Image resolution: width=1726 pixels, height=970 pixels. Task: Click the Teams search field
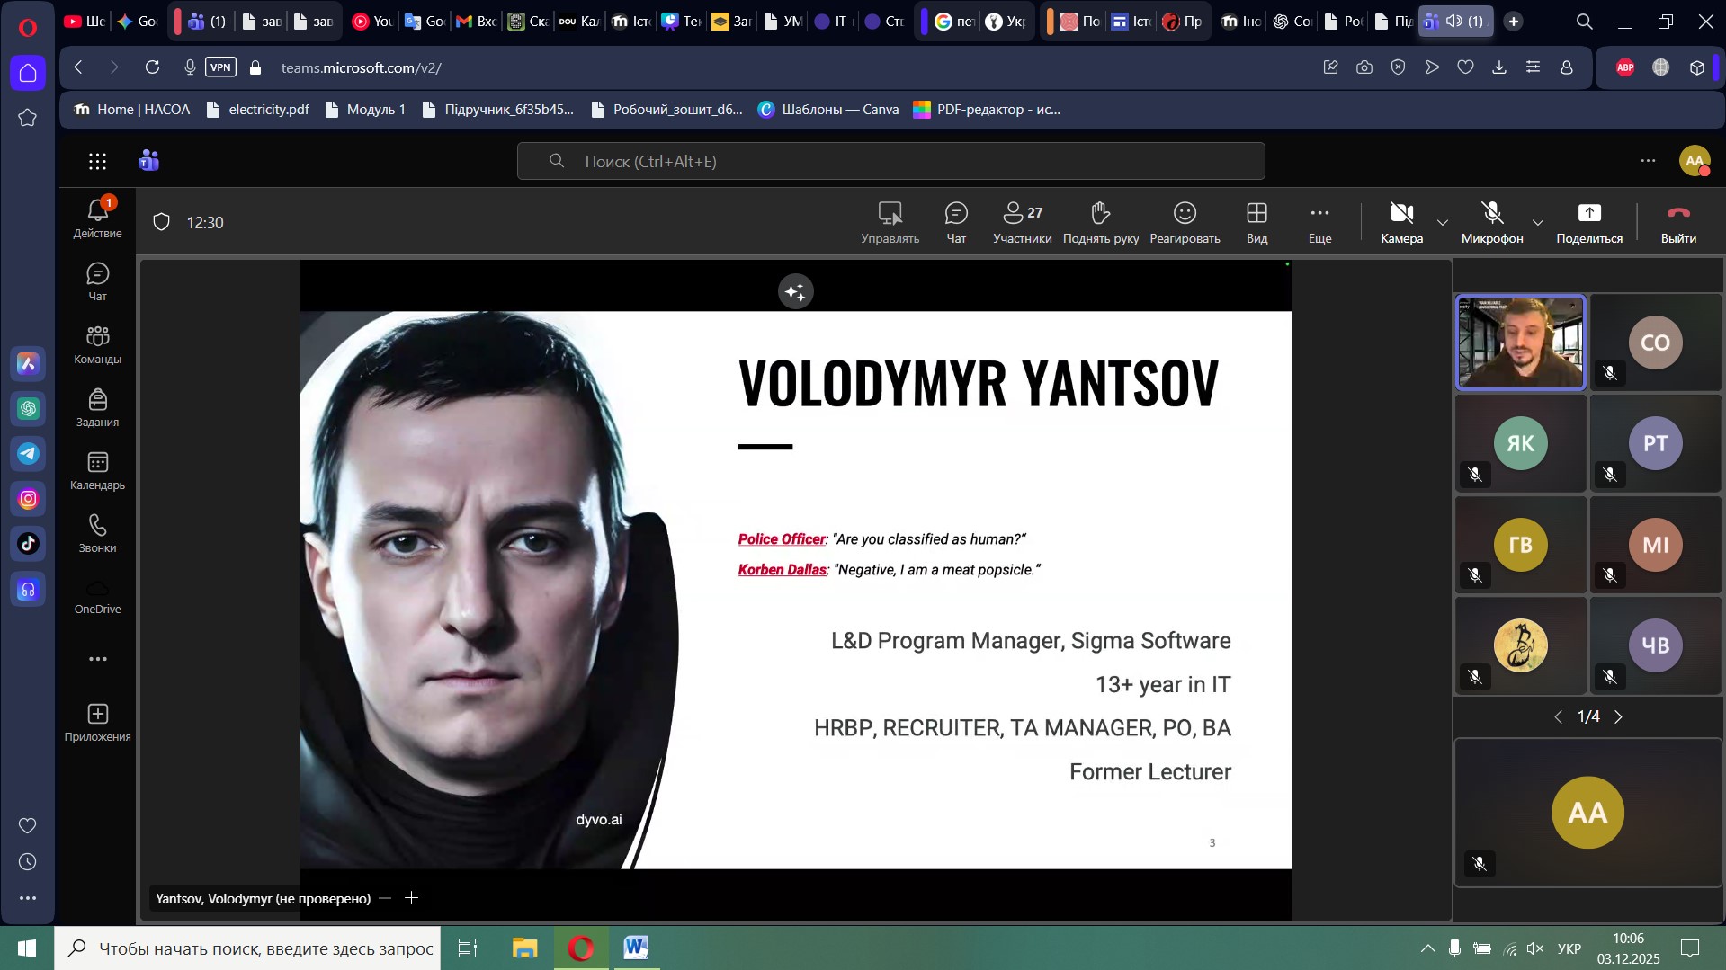(890, 161)
